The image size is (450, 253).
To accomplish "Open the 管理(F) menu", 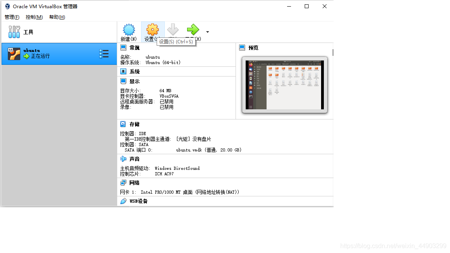I will point(12,17).
